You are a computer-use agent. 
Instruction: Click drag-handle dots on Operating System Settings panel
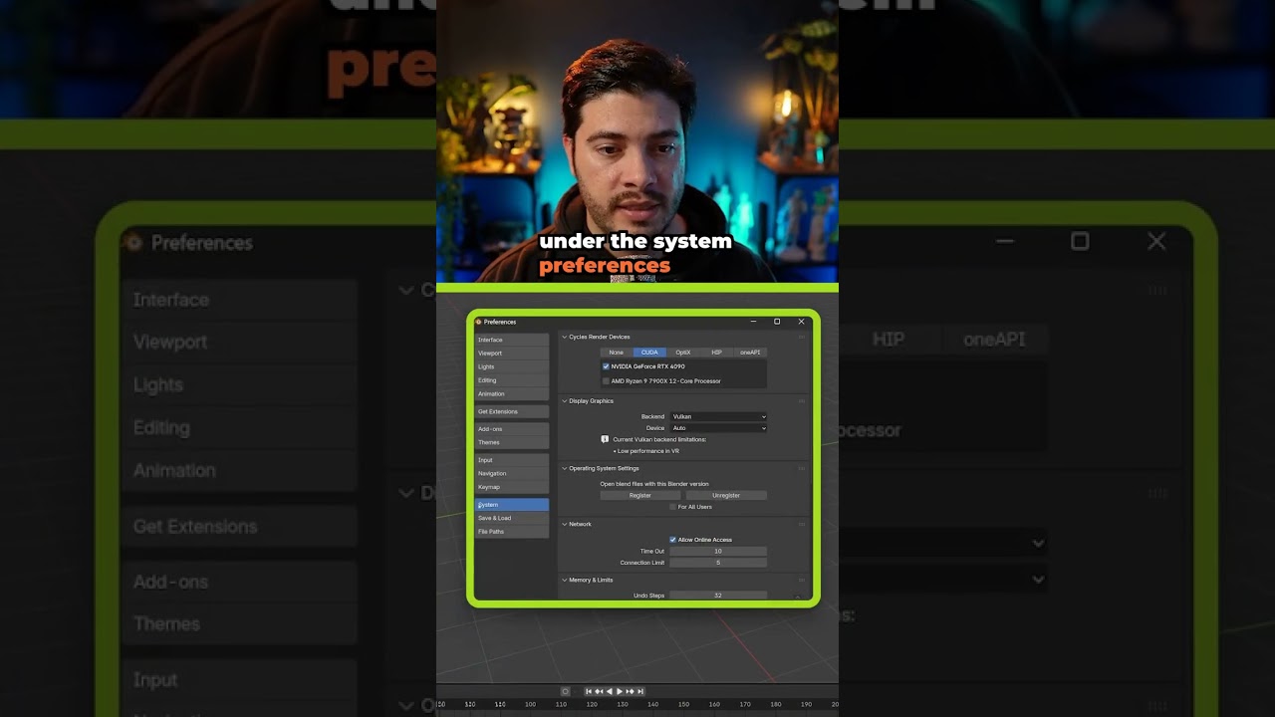click(x=802, y=468)
